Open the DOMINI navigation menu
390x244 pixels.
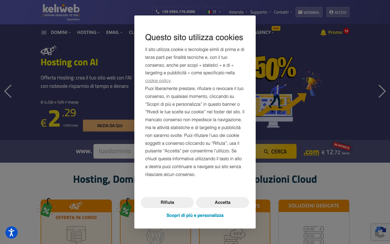(61, 32)
